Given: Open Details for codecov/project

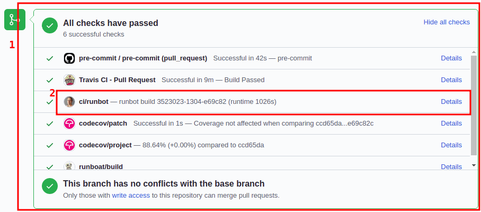Looking at the screenshot, I should [x=451, y=145].
